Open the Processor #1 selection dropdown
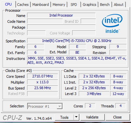 coord(45,106)
